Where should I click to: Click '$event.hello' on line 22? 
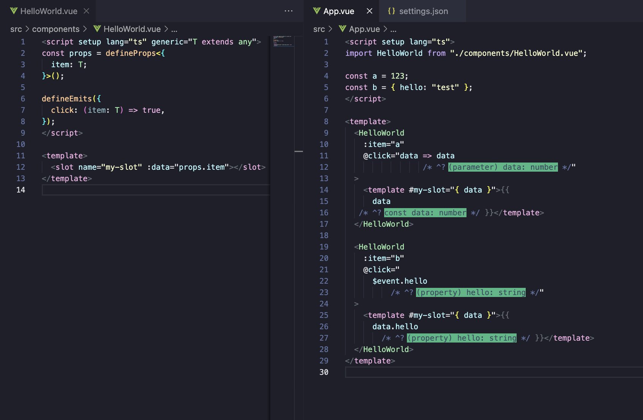pos(400,281)
